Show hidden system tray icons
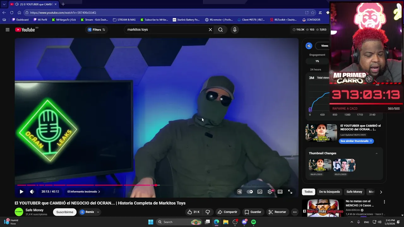 point(352,222)
